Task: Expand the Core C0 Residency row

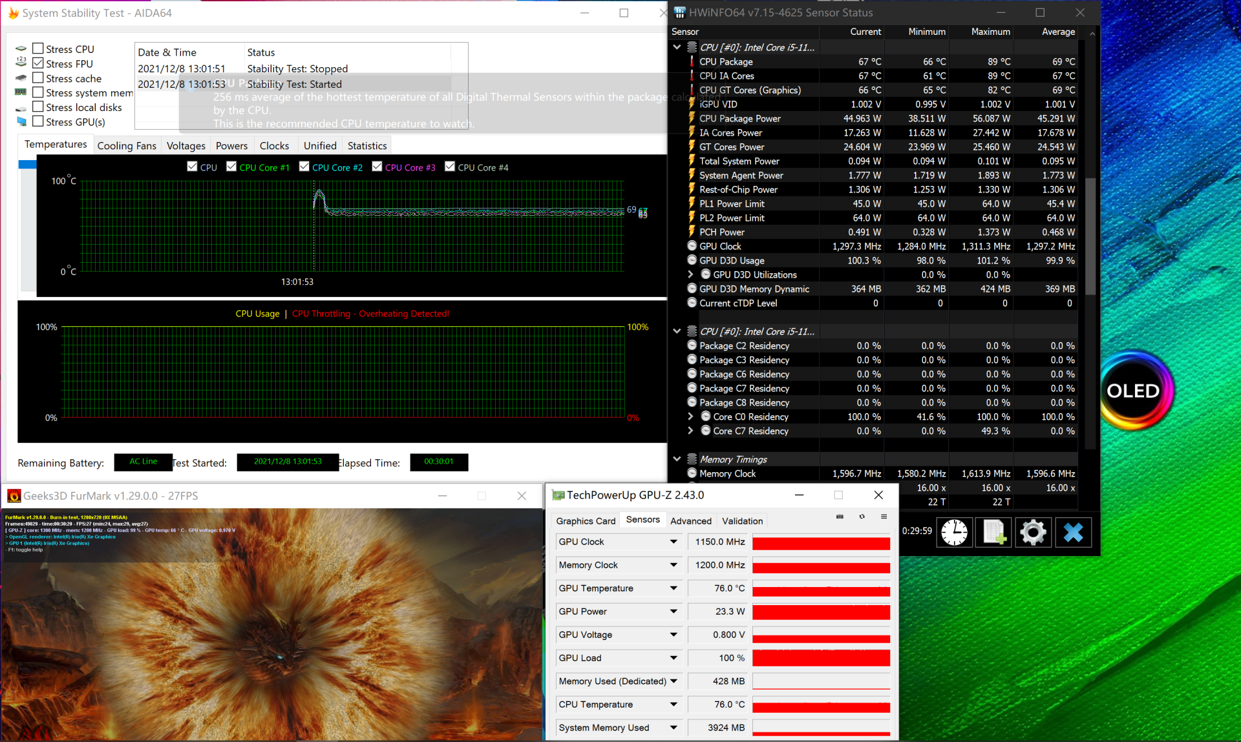Action: click(x=690, y=417)
